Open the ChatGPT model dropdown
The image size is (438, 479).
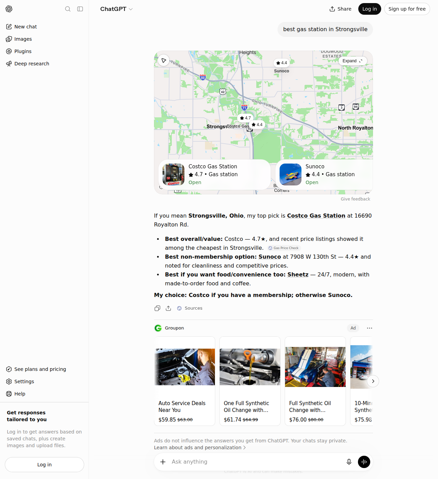[116, 9]
